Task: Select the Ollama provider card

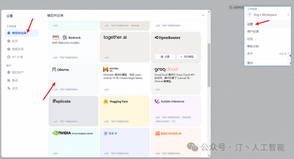Action: click(73, 79)
